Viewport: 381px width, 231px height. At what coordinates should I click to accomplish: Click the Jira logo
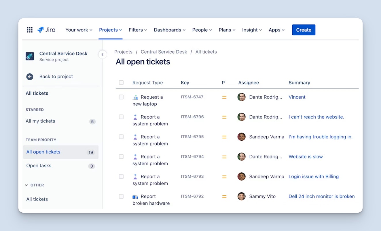46,30
